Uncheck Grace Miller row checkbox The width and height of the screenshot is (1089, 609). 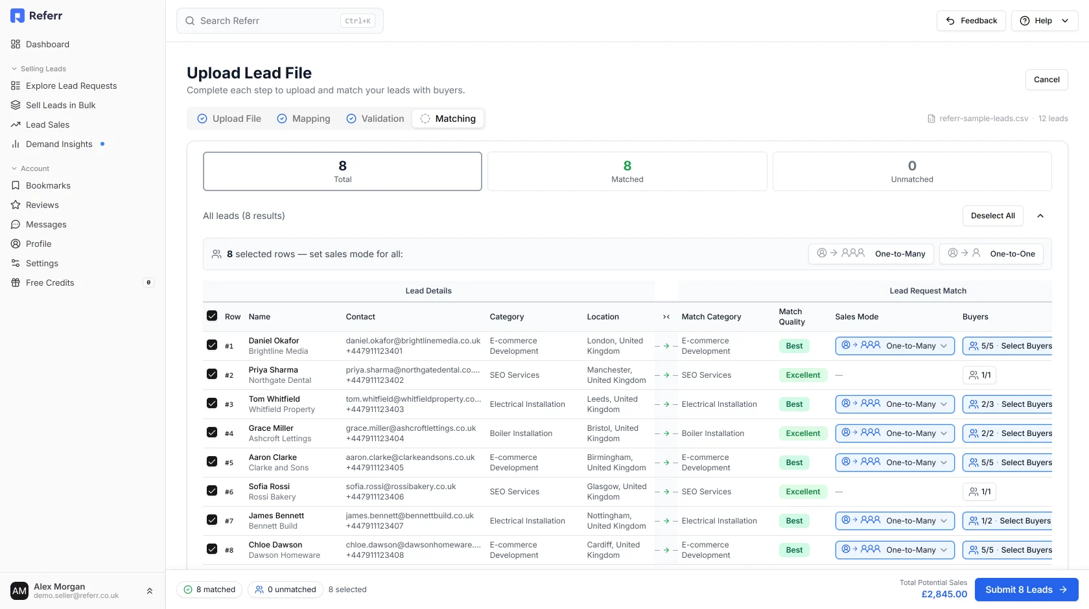(x=212, y=433)
